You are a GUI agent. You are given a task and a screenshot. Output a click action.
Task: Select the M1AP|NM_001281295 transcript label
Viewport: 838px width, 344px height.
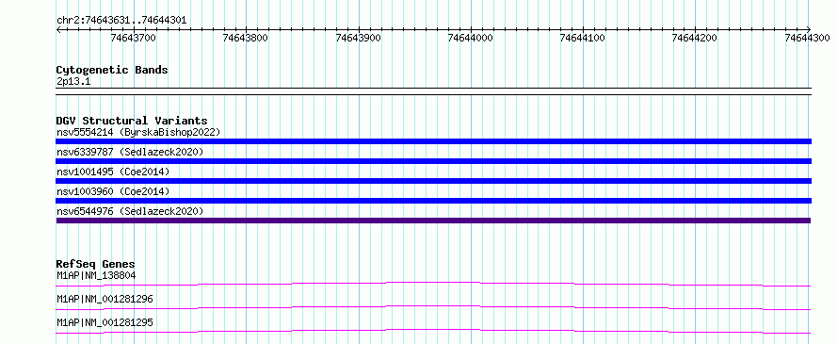click(105, 322)
